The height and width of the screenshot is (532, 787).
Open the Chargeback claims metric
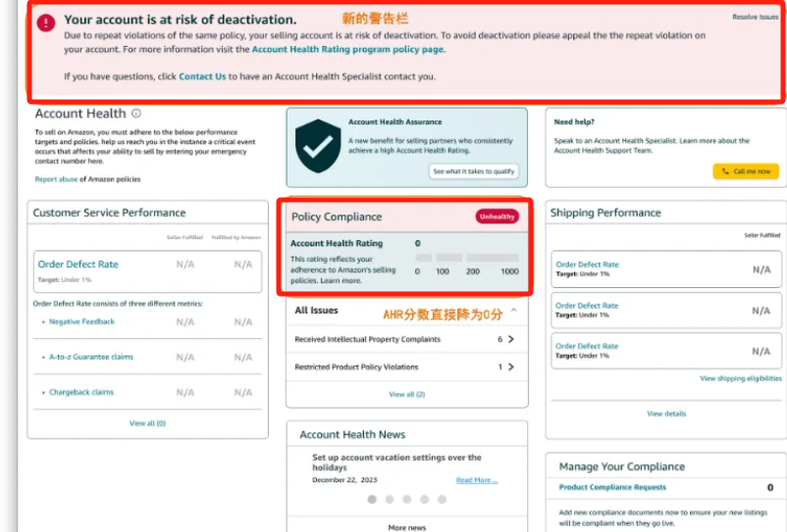click(81, 392)
